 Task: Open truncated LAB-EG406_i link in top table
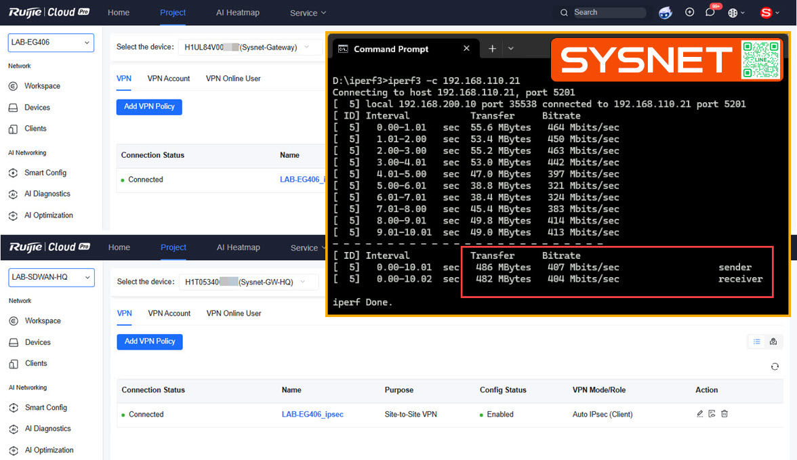point(302,180)
